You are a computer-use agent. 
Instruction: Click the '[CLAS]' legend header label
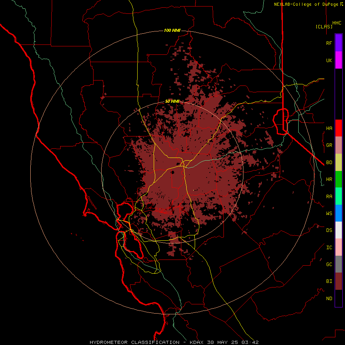point(324,26)
